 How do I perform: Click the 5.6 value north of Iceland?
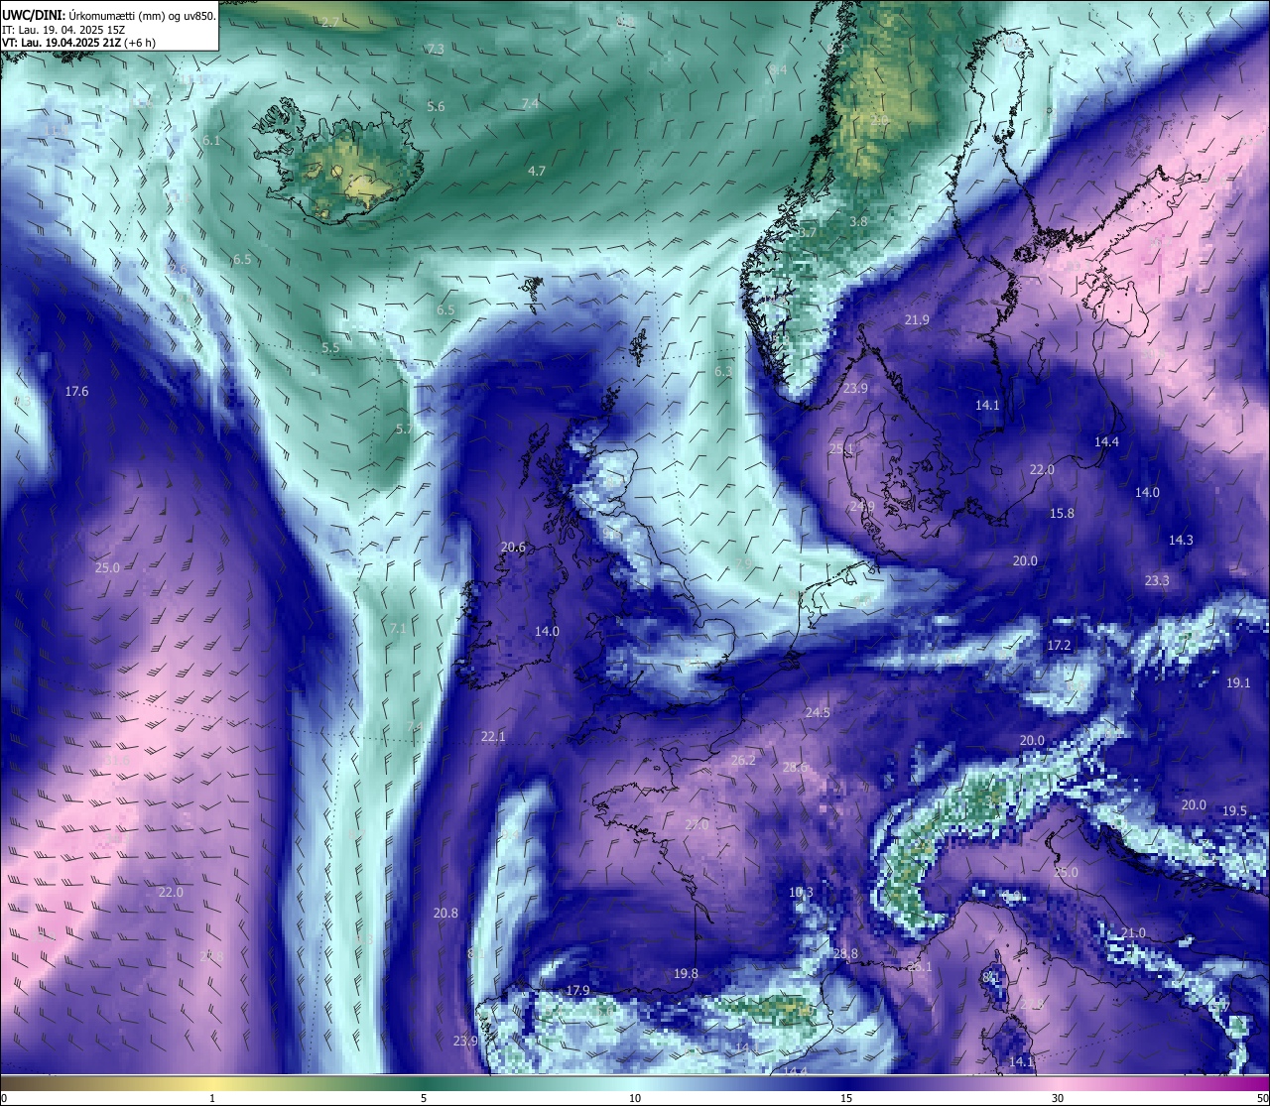(x=437, y=107)
